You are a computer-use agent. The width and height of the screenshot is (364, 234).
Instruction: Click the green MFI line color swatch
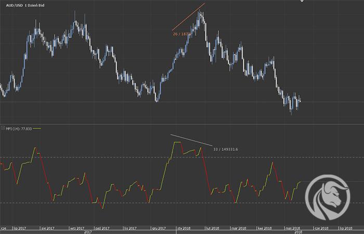click(37, 128)
